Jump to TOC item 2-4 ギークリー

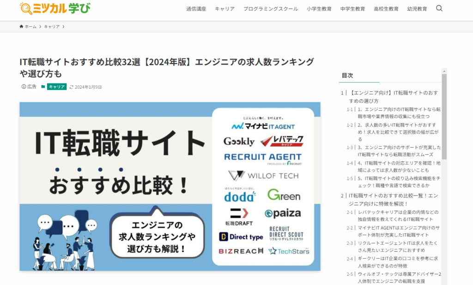(398, 262)
